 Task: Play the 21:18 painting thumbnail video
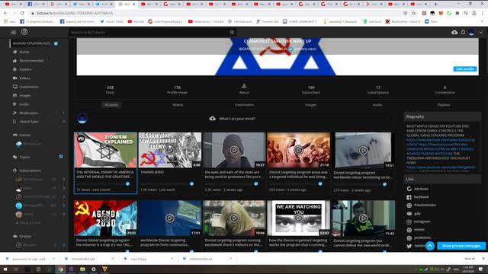[x=298, y=150]
